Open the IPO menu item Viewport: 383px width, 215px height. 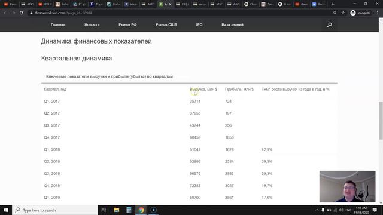199,24
